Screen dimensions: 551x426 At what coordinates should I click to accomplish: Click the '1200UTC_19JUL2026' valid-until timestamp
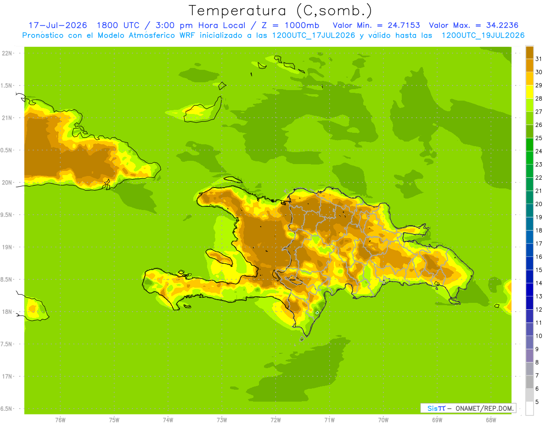[483, 35]
